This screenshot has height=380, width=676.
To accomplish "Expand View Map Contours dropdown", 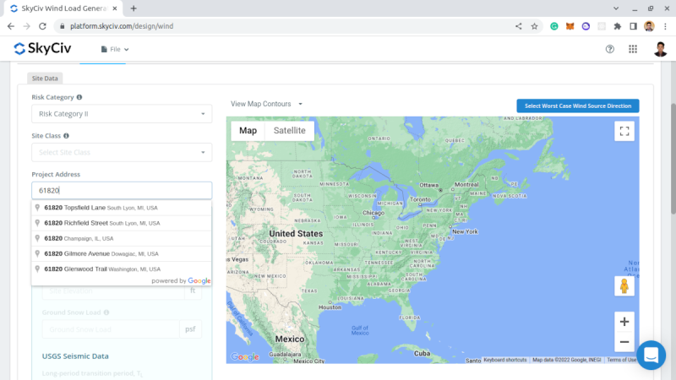I will pos(266,104).
